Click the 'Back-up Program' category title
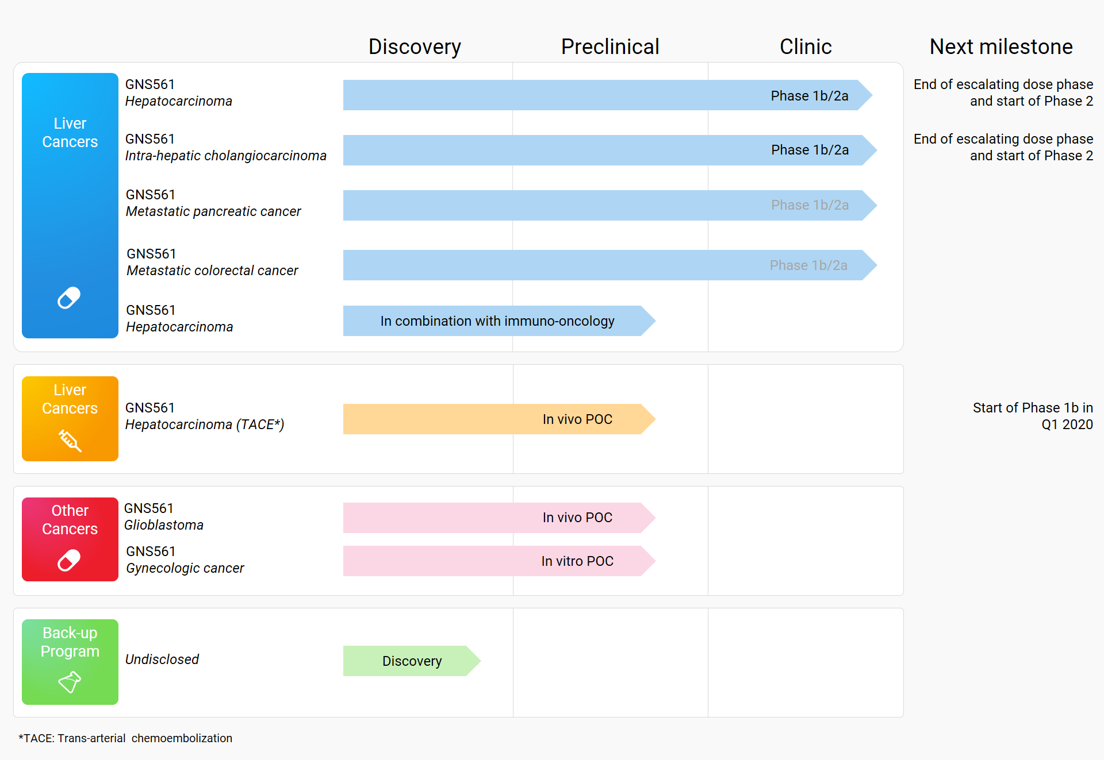The height and width of the screenshot is (760, 1104). (70, 642)
